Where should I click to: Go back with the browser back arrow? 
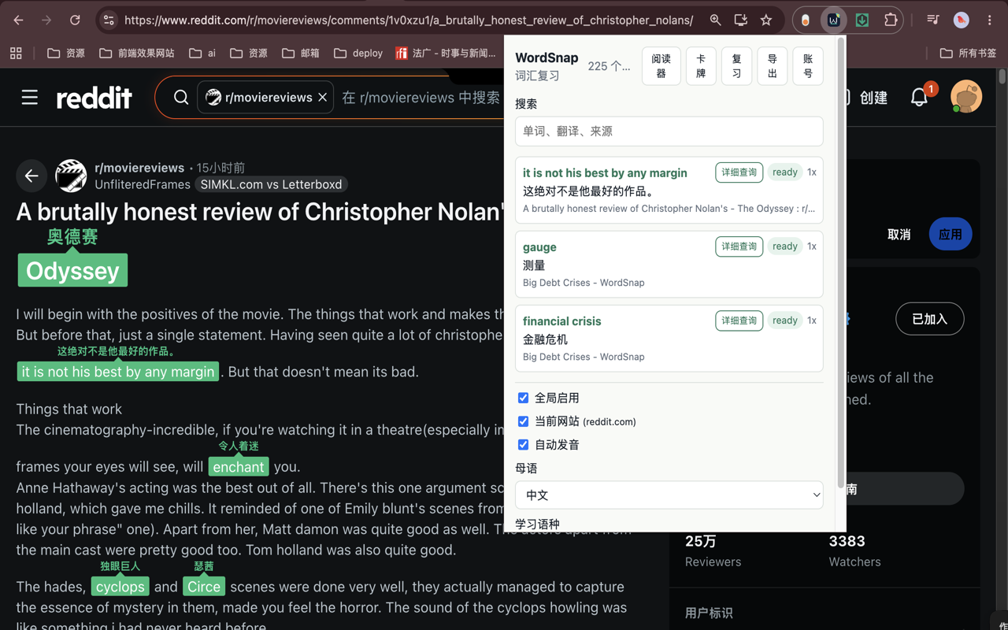(19, 20)
